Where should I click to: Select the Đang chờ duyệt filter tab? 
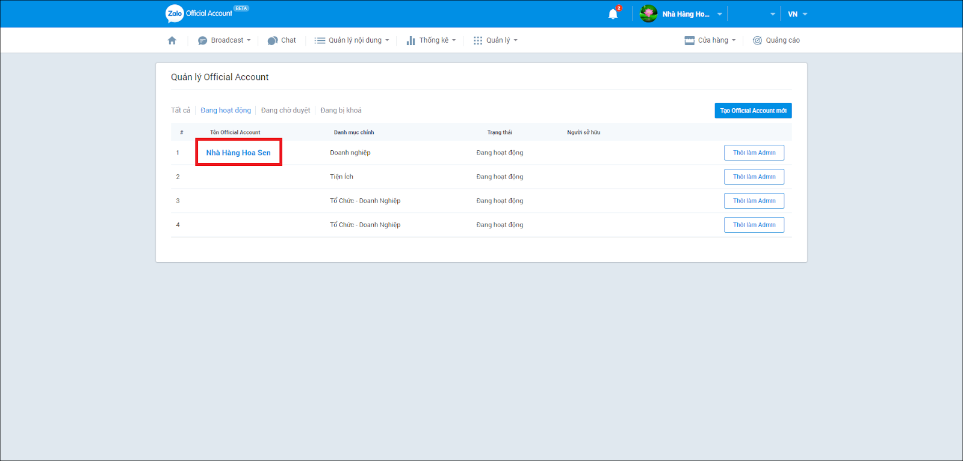click(285, 110)
